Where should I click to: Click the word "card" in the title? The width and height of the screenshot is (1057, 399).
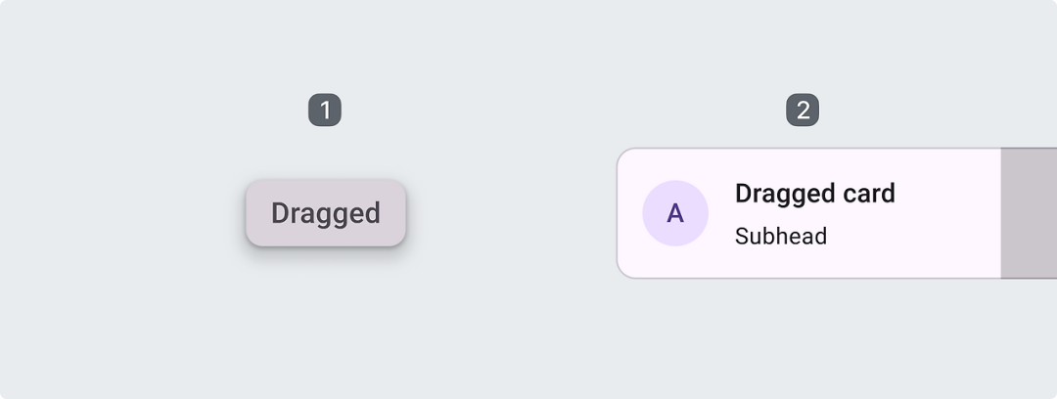click(x=869, y=194)
